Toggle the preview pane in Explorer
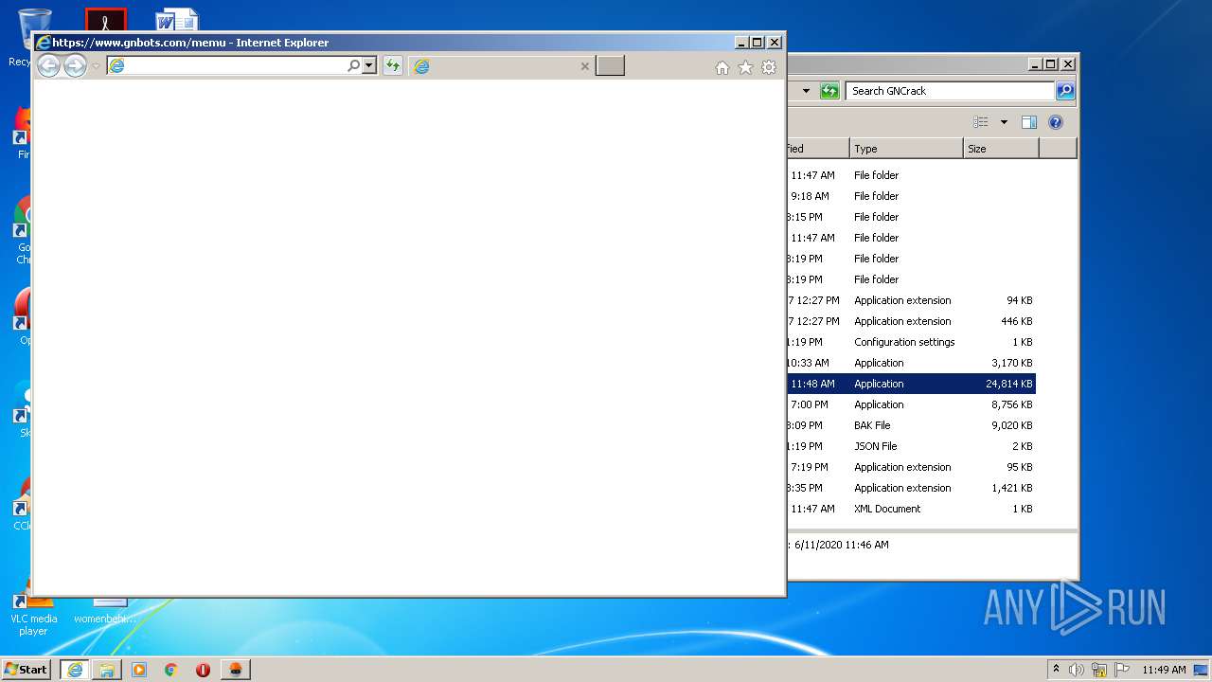 click(x=1029, y=122)
